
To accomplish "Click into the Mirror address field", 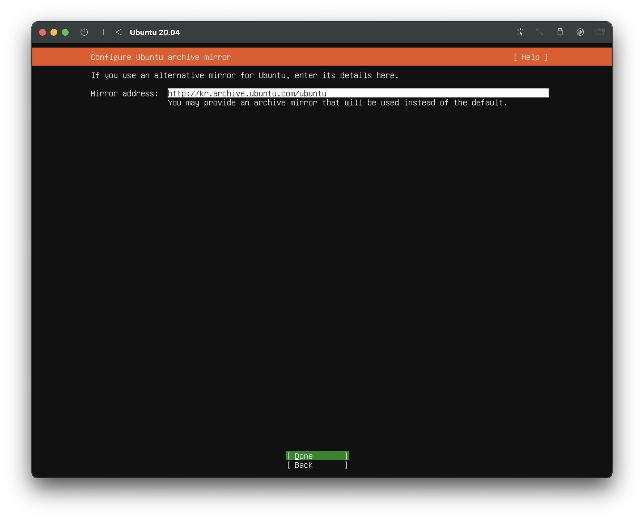I will [x=358, y=93].
